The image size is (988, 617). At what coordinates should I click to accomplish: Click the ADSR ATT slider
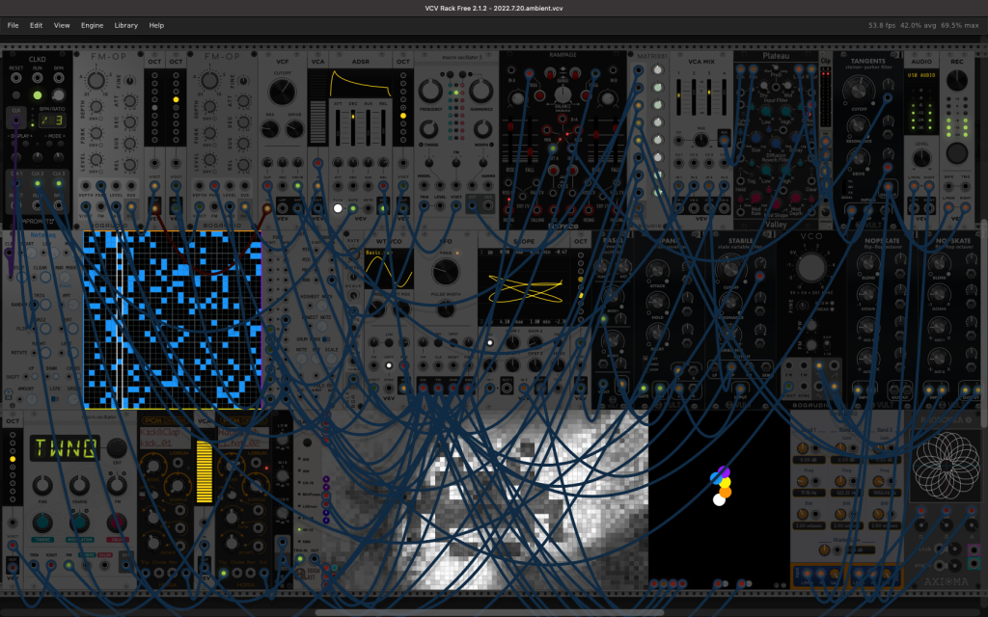[x=338, y=127]
